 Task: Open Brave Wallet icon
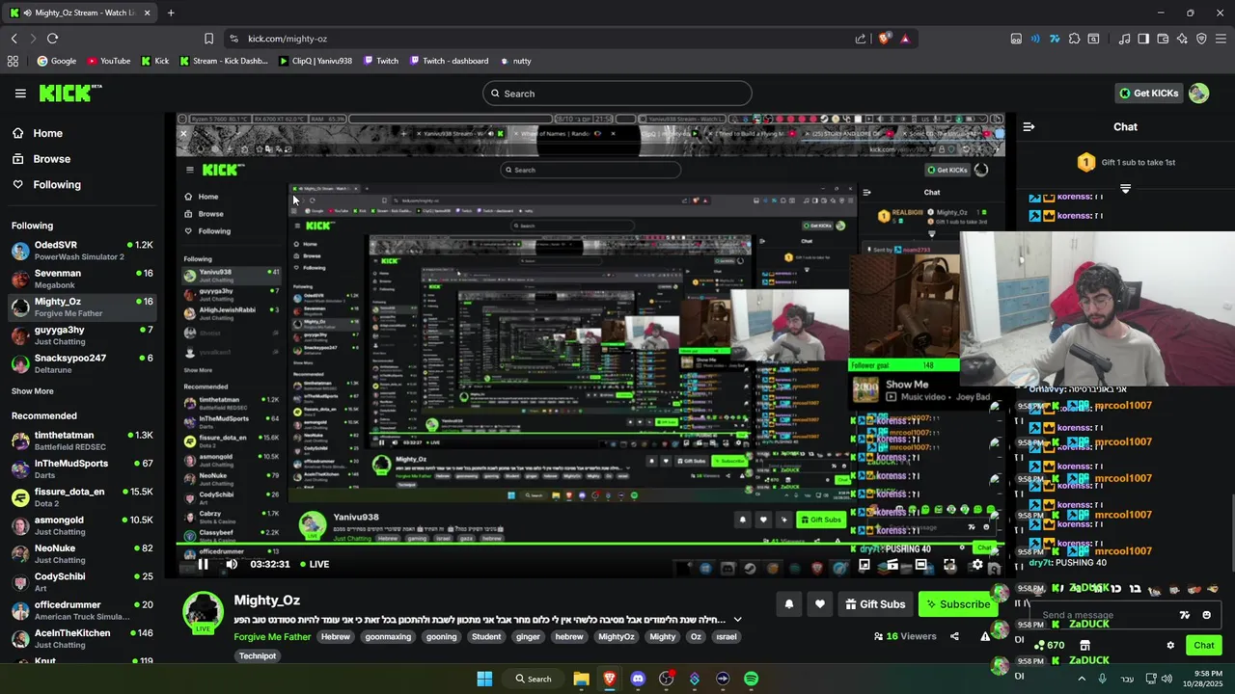(x=1163, y=39)
